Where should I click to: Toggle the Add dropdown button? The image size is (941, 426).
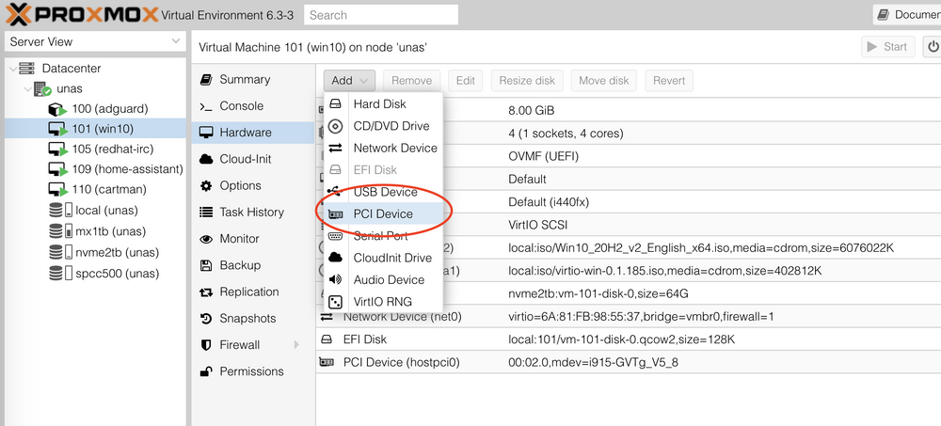pos(350,81)
